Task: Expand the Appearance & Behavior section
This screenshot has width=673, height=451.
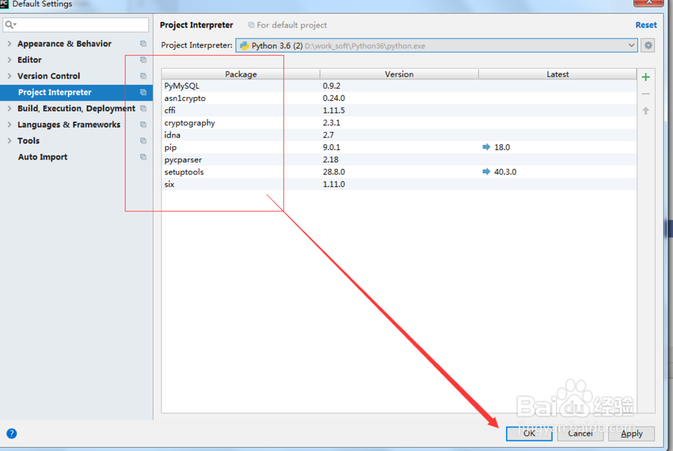Action: tap(9, 44)
